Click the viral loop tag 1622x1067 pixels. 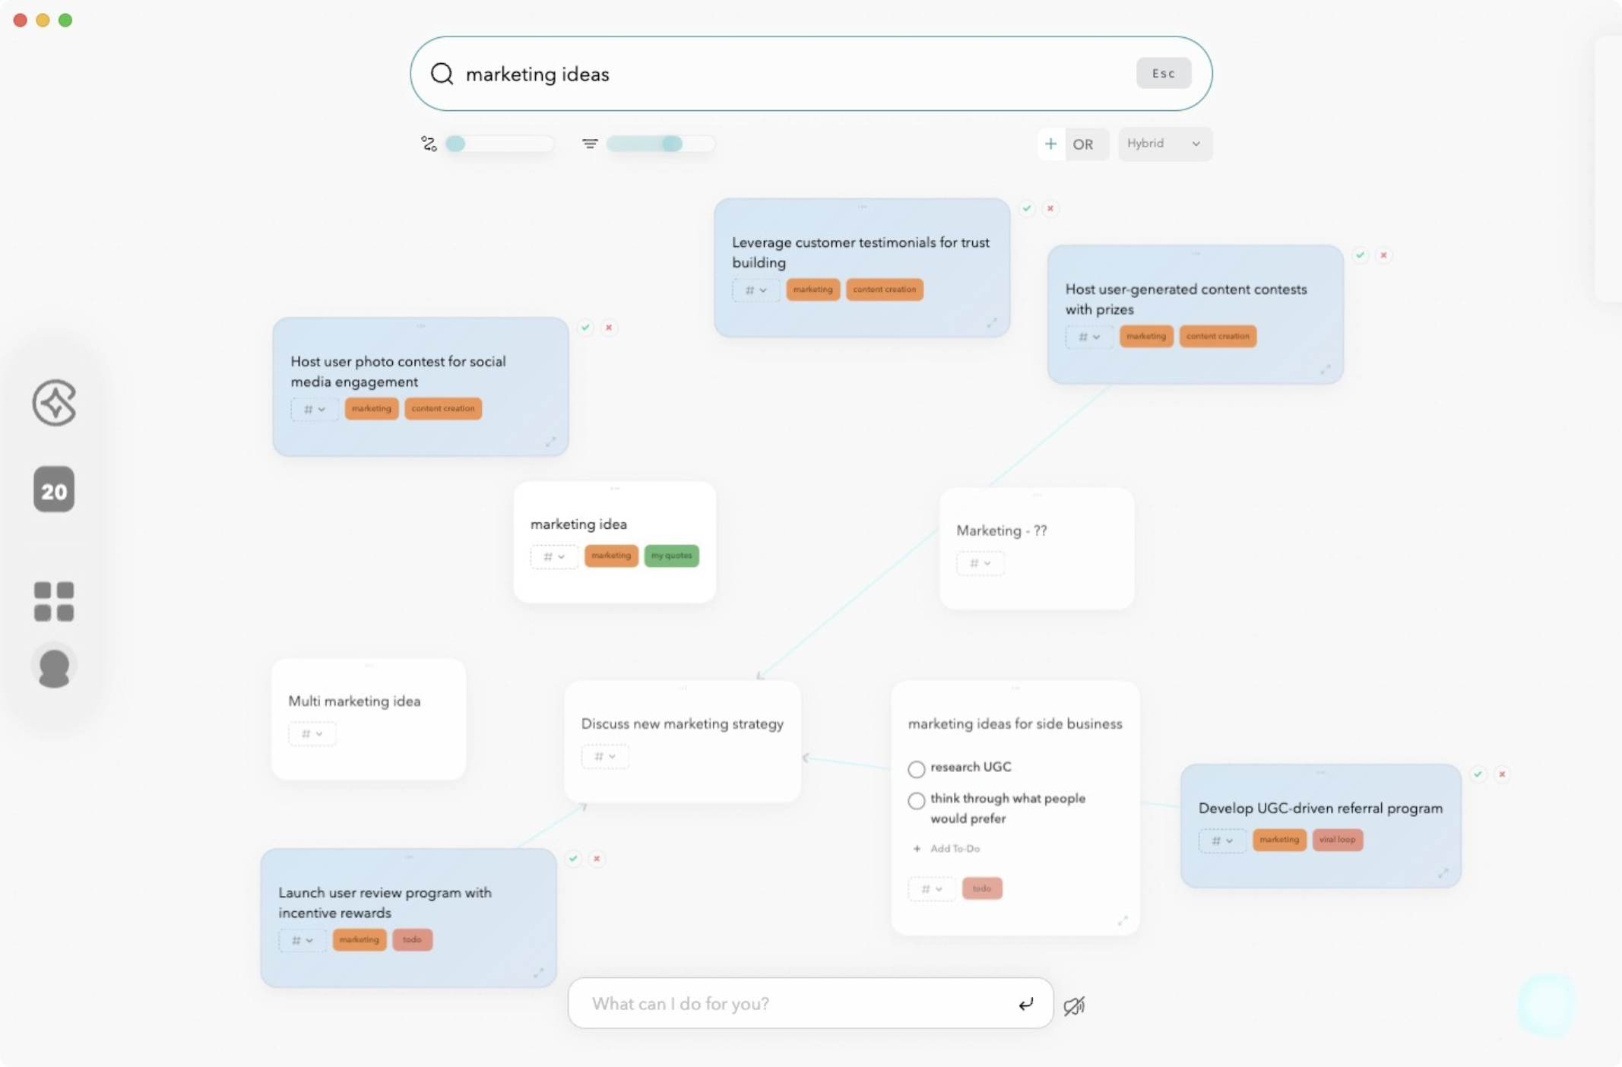(1337, 840)
